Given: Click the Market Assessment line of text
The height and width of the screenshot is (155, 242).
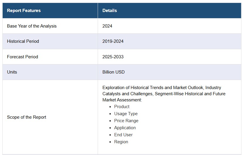Looking at the screenshot, I should 122,100.
